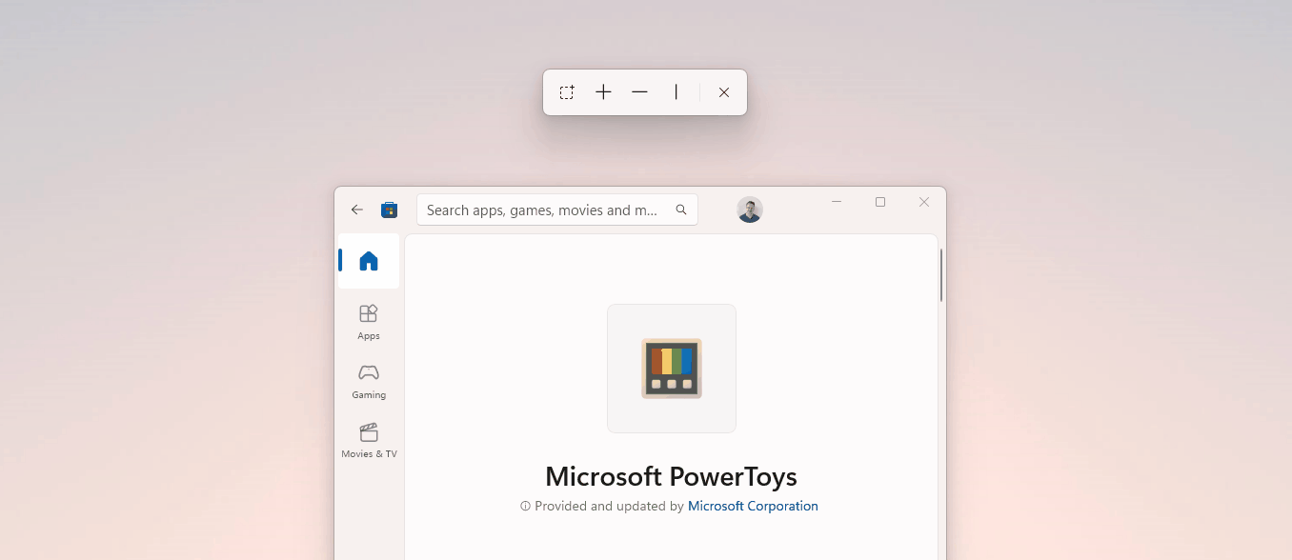Close the floating capture toolbar
The width and height of the screenshot is (1292, 560).
(x=723, y=91)
